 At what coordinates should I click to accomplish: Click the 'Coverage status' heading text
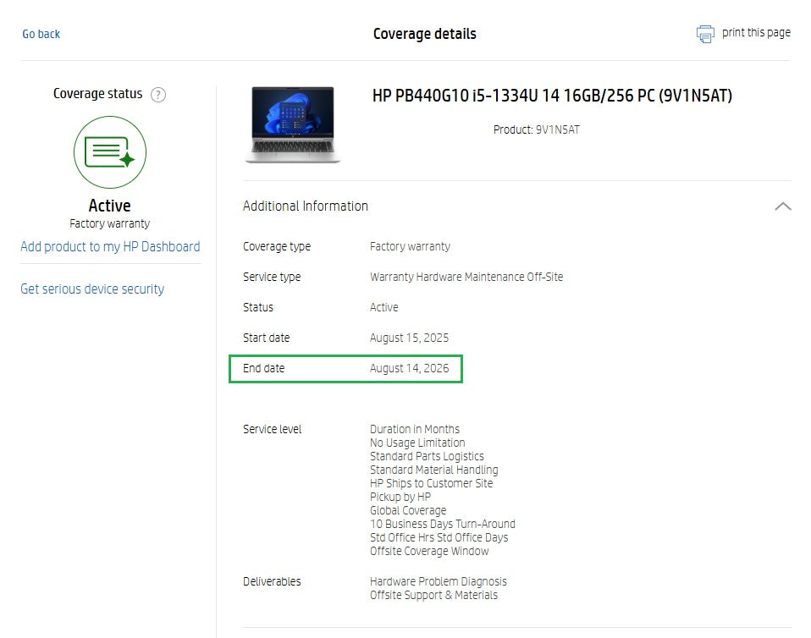(x=97, y=94)
